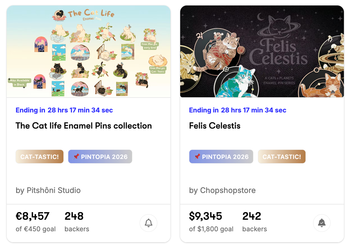Open the Felis Celestis campaign banner image
The width and height of the screenshot is (350, 248).
(x=262, y=52)
